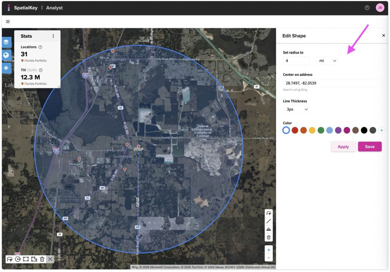
Task: Pick the polygon shape drawing tool
Action: point(34,259)
